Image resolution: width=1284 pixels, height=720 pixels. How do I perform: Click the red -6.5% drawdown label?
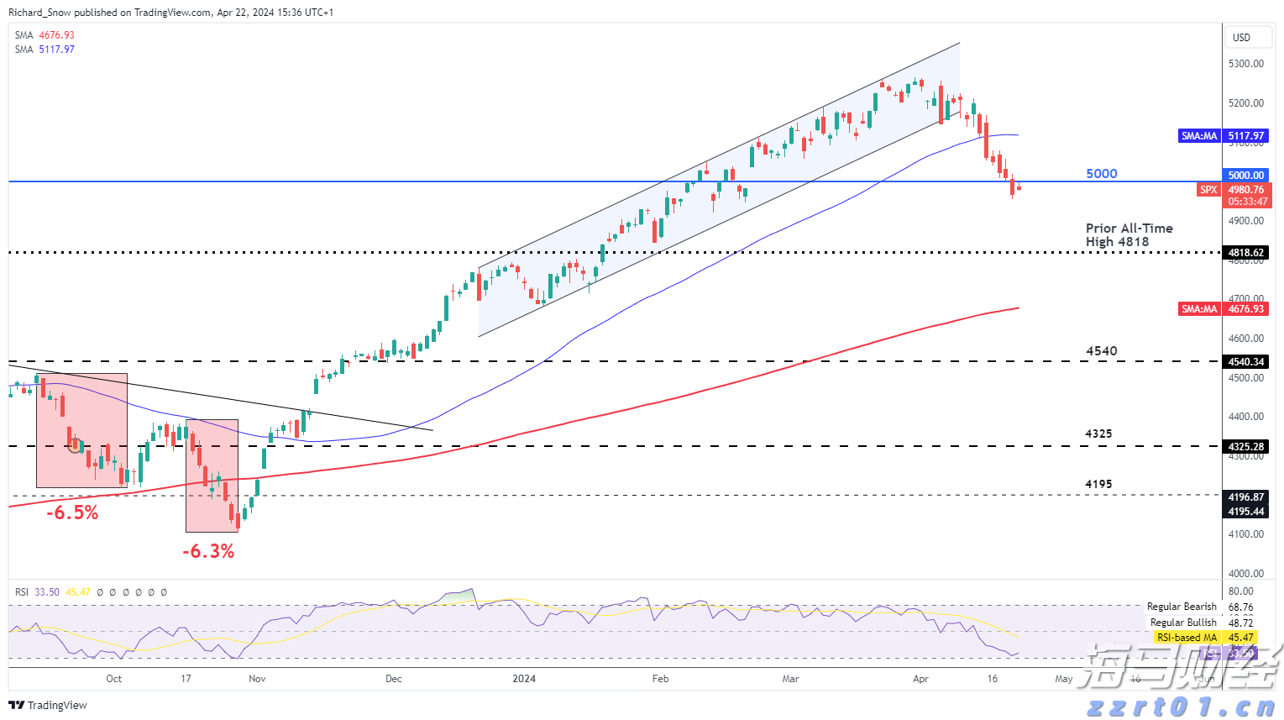(x=72, y=512)
